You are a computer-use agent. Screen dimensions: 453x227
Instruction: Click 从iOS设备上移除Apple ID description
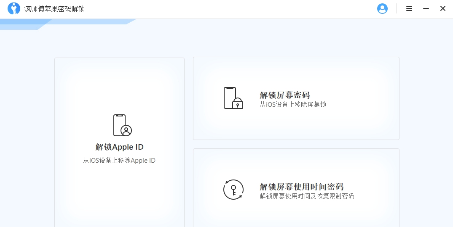(x=119, y=161)
